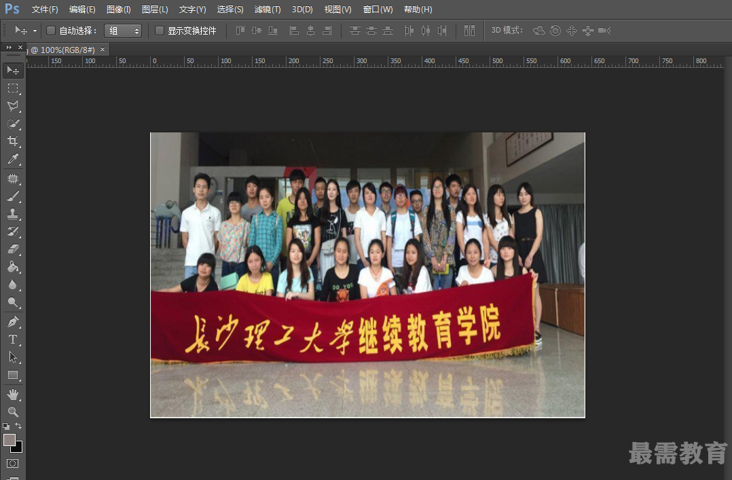Reset to default foreground and background colors
732x480 pixels.
[x=6, y=426]
